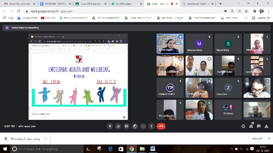The width and height of the screenshot is (273, 153).
Task: Click the shared presentation screen
Action: click(78, 76)
